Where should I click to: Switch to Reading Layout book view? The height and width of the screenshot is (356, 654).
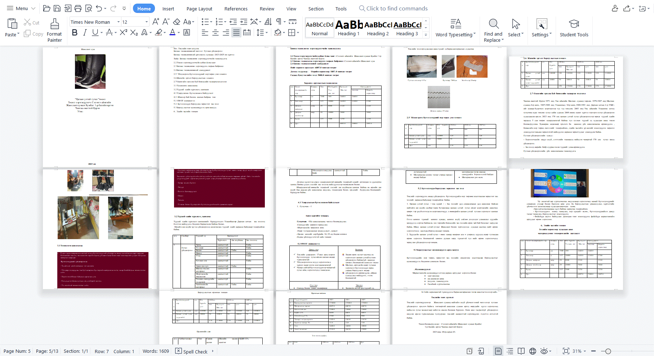click(x=521, y=351)
